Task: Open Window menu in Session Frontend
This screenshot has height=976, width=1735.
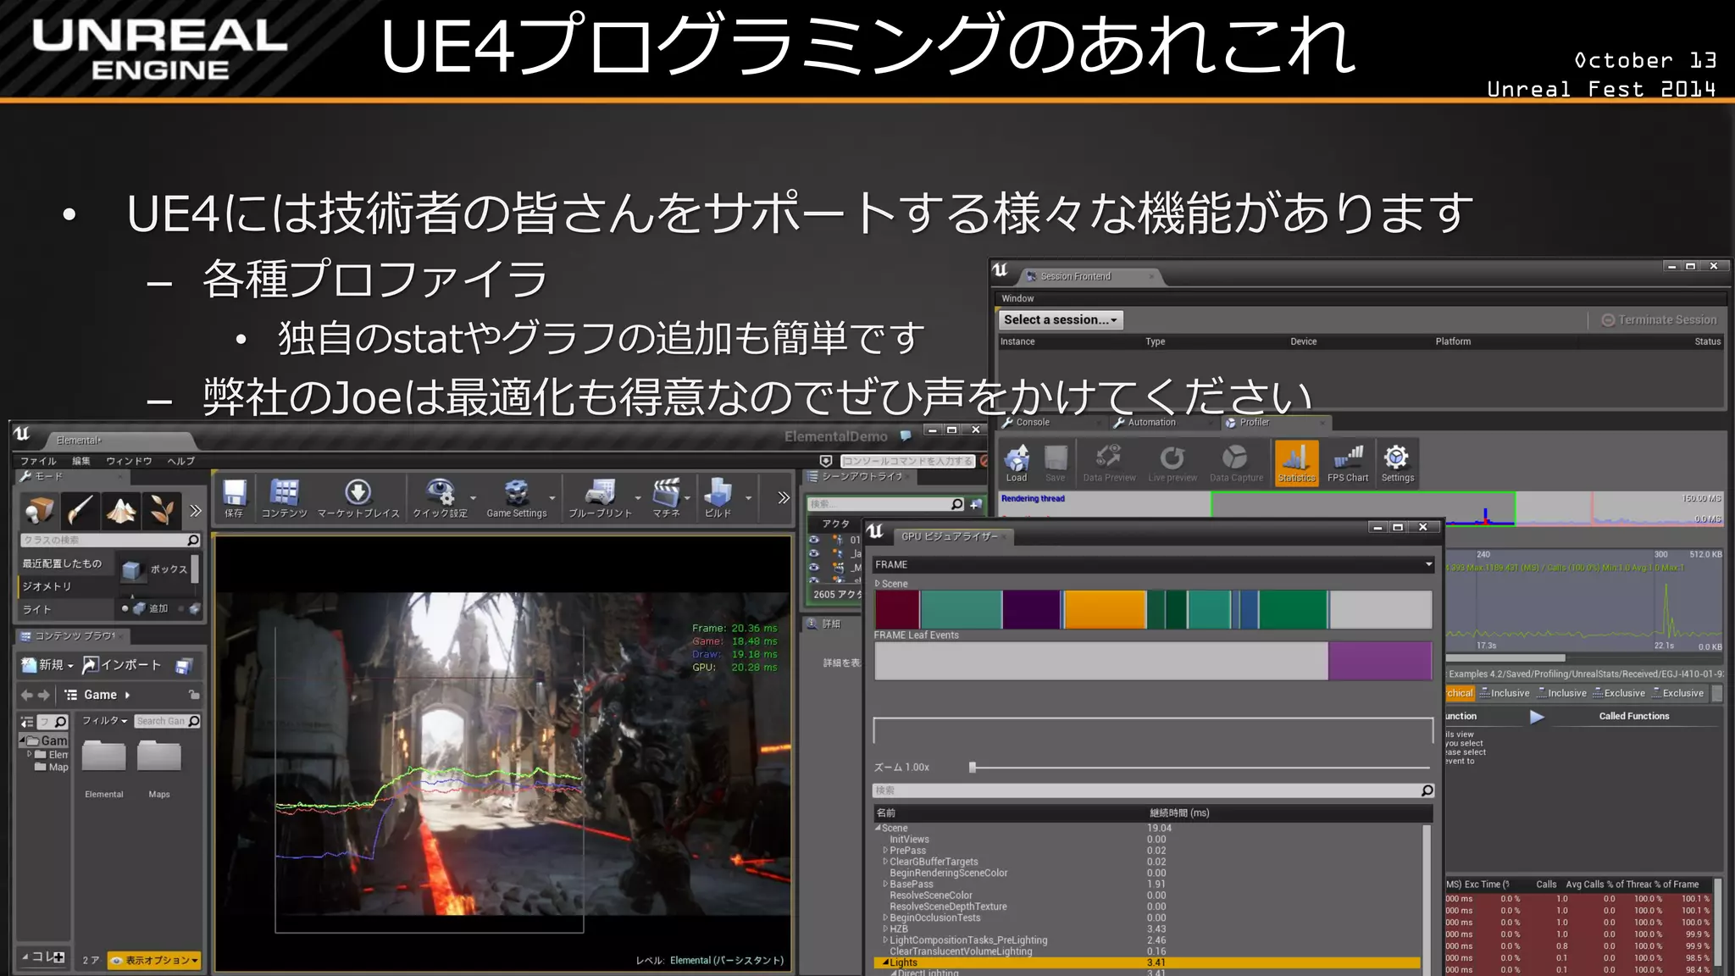Action: [x=1017, y=298]
